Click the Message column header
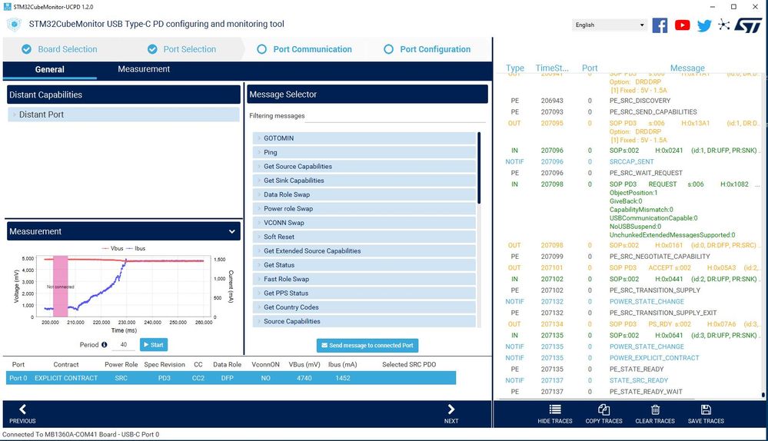 pyautogui.click(x=687, y=68)
